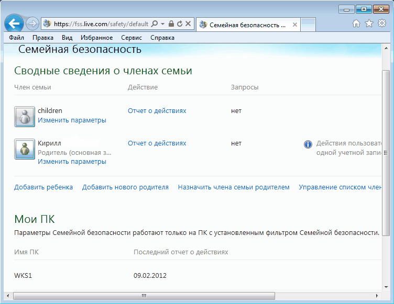Click the children account avatar

pos(25,117)
